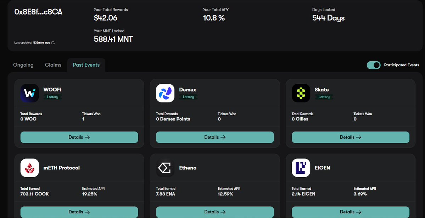425x218 pixels.
Task: Click the Demex card title
Action: 188,90
